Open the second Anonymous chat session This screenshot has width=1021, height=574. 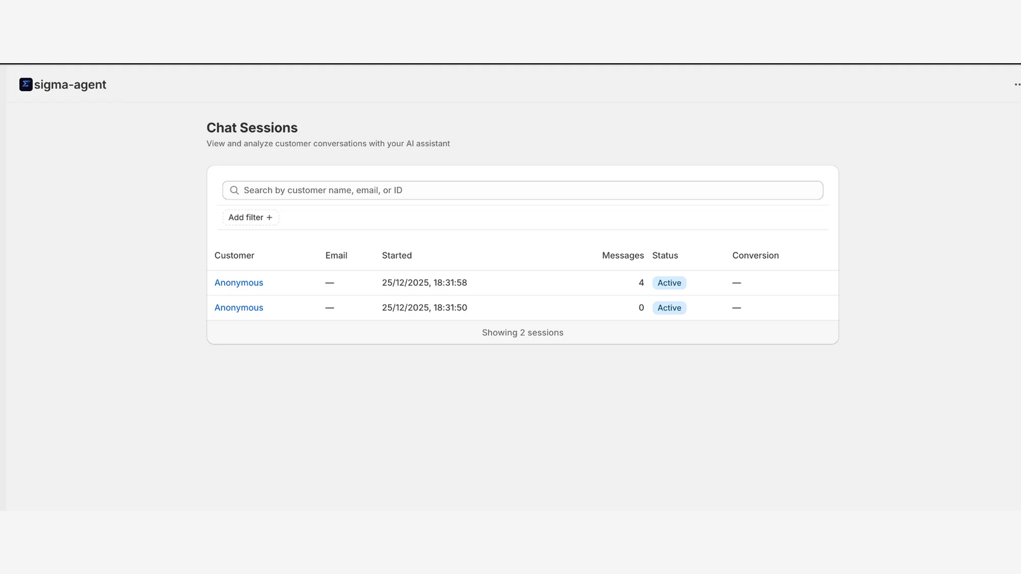pyautogui.click(x=239, y=307)
